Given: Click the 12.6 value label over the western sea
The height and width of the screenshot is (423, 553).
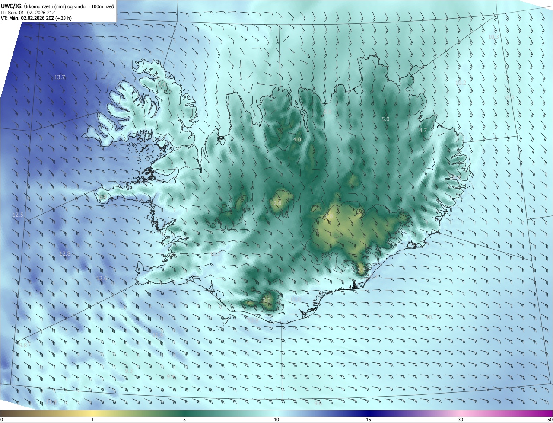Looking at the screenshot, I should (102, 278).
